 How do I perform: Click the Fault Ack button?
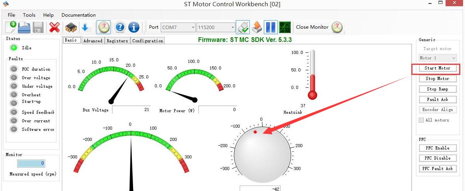[437, 99]
